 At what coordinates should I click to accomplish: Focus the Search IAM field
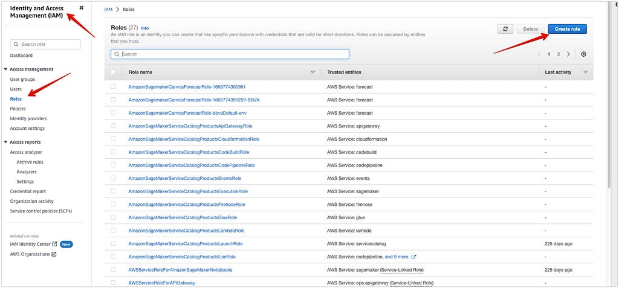coord(45,45)
